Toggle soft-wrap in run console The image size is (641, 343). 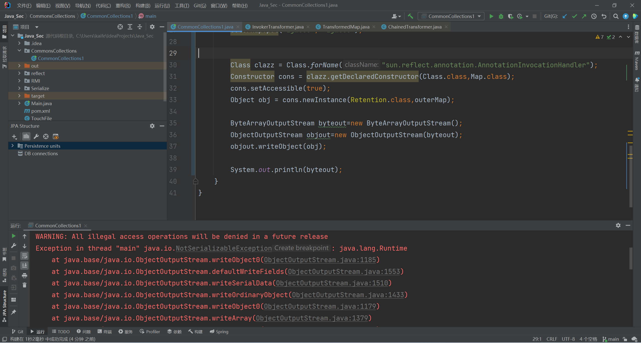(25, 256)
